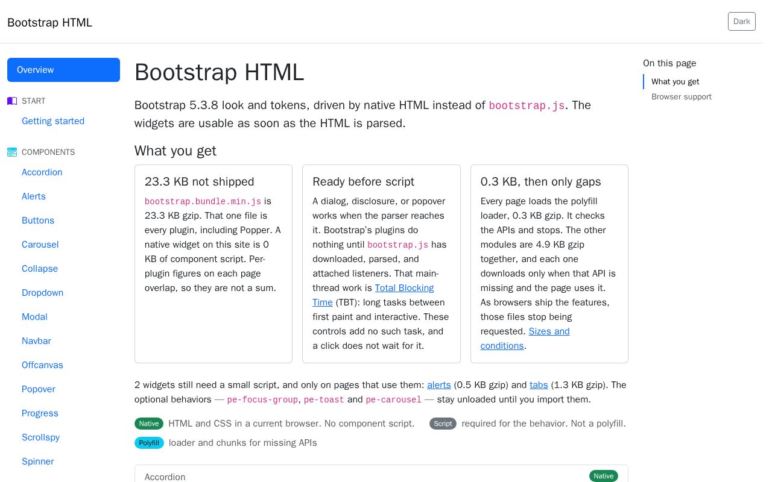The image size is (772, 482).
Task: Click the pe-toast code text
Action: (x=324, y=400)
